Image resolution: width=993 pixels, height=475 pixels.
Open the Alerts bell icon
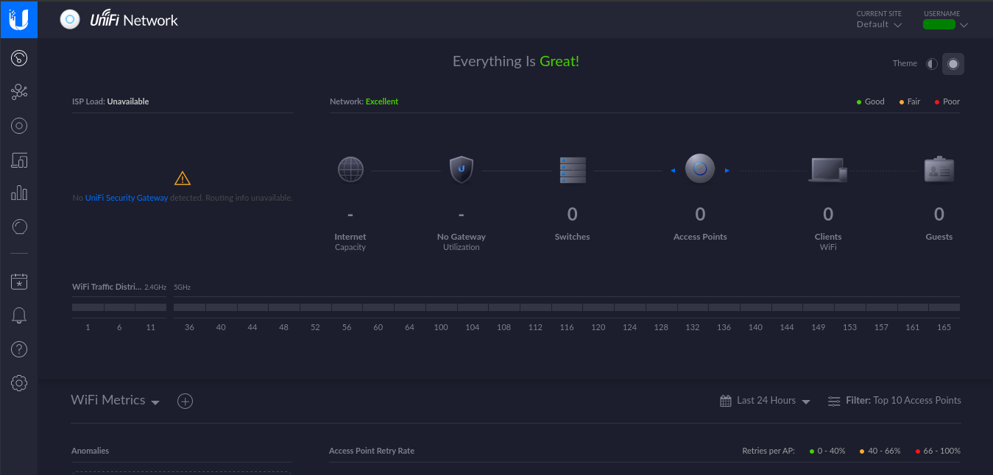coord(19,315)
